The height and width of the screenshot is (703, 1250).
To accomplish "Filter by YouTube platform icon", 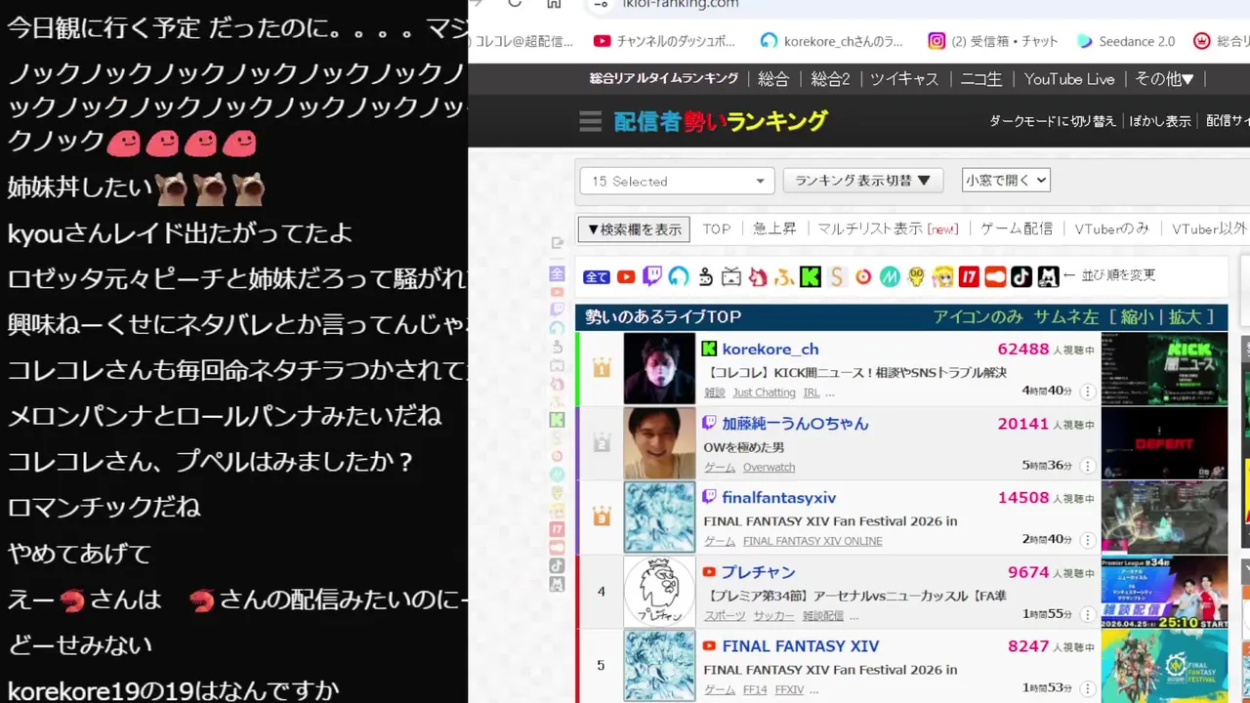I will [x=626, y=277].
